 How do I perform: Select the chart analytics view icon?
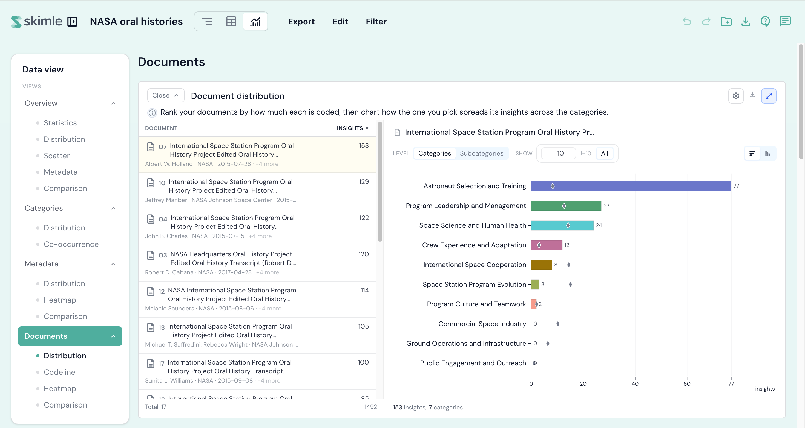pyautogui.click(x=255, y=22)
